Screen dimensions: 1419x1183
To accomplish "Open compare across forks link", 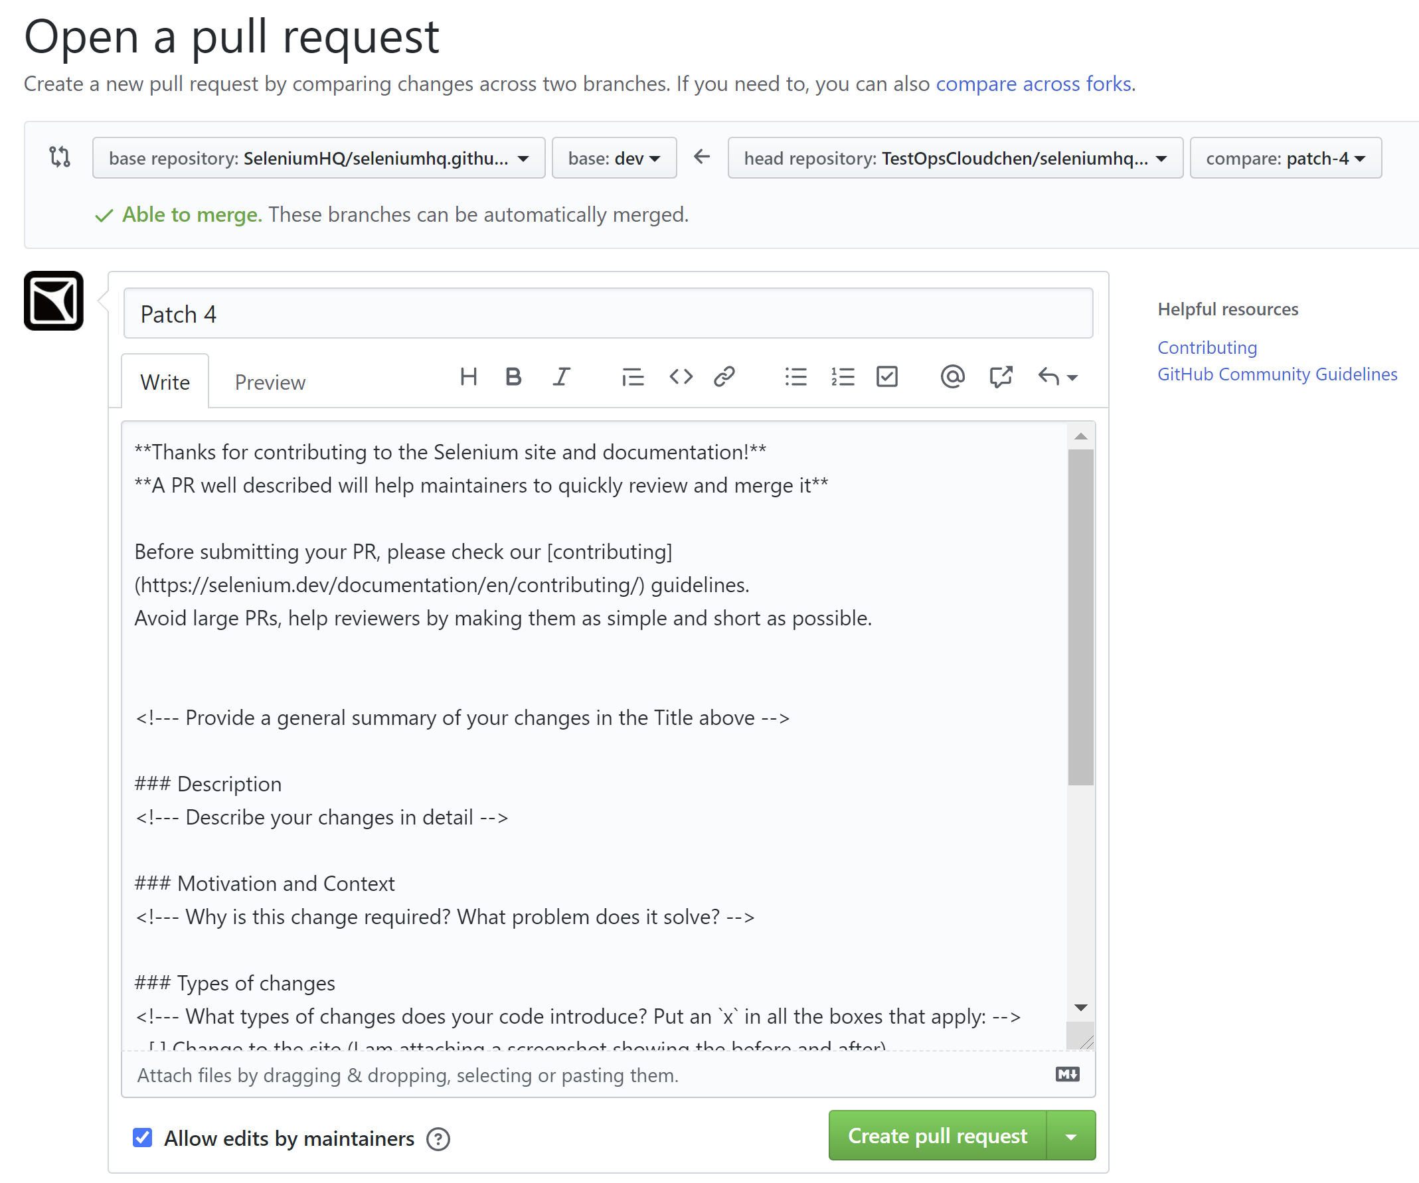I will coord(1033,84).
